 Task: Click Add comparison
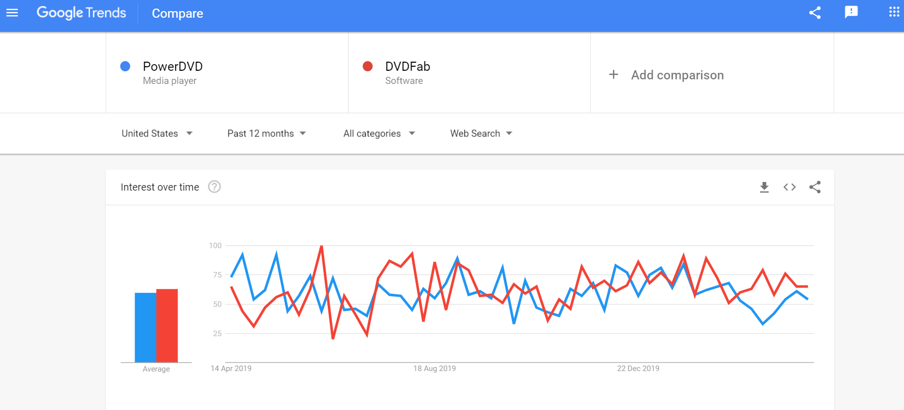(x=677, y=75)
